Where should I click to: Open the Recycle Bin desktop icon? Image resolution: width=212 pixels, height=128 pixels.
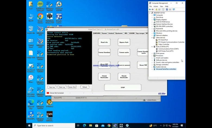point(31,29)
